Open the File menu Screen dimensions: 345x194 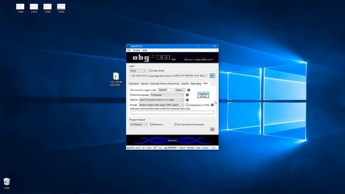[x=129, y=50]
